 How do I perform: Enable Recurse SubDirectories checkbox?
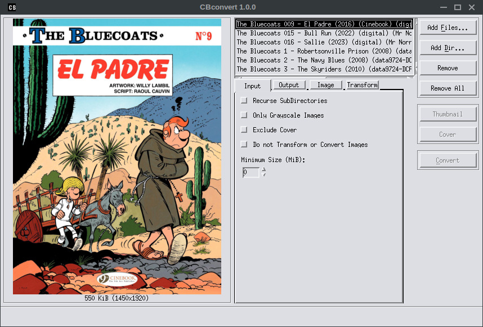(x=244, y=101)
